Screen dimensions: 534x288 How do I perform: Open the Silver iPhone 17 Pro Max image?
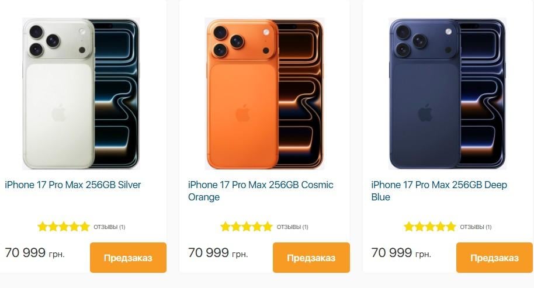pos(81,93)
